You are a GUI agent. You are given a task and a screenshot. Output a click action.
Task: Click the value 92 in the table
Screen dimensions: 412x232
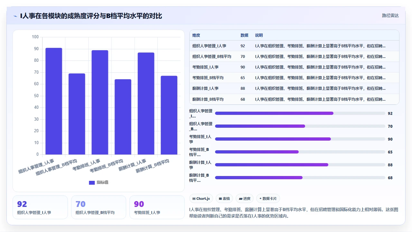243,46
